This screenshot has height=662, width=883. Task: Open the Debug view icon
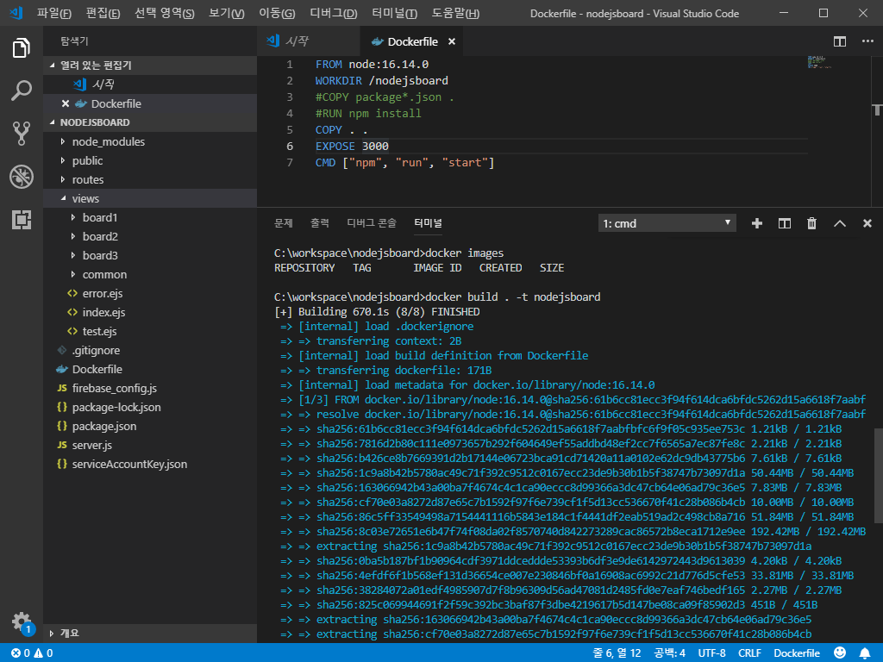pyautogui.click(x=21, y=177)
